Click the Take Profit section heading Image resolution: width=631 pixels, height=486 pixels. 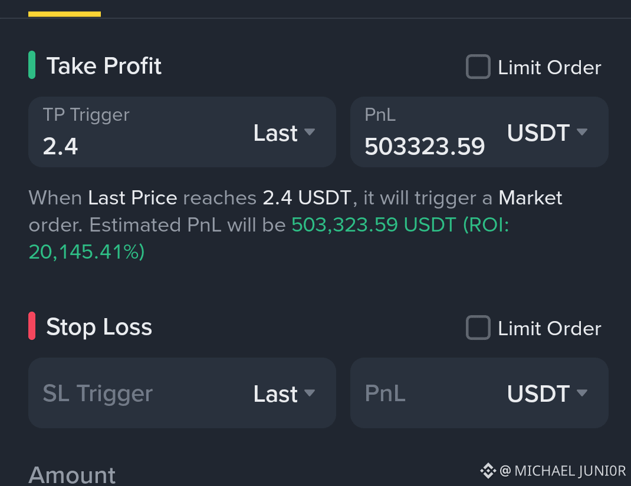[x=104, y=65]
